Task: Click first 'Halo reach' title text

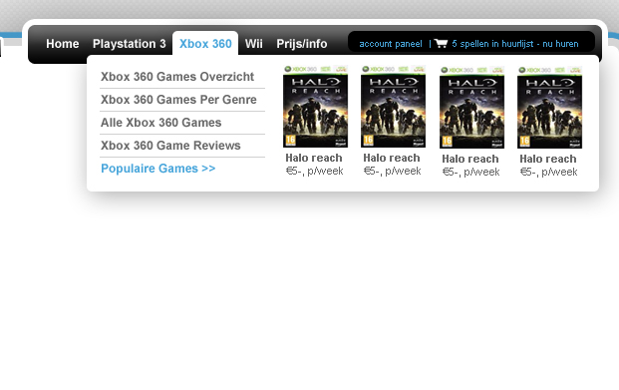Action: (314, 158)
